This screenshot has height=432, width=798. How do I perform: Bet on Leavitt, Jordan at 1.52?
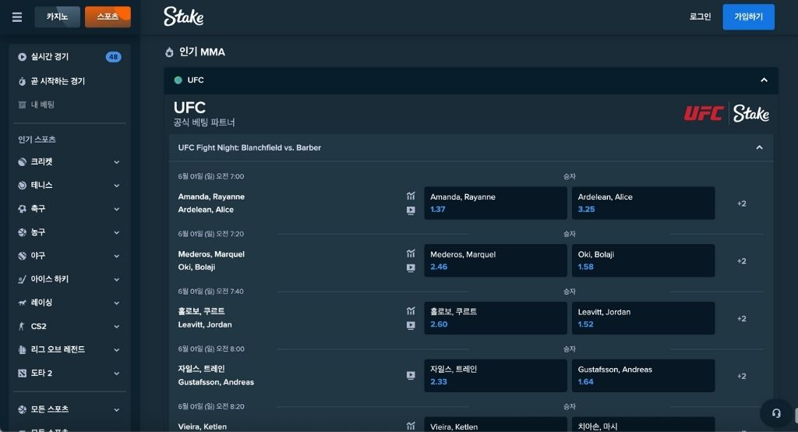pyautogui.click(x=643, y=318)
